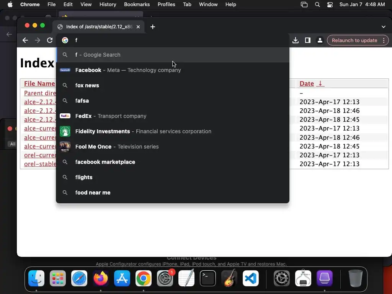
Task: Open Spotlight search in menu bar
Action: pos(317,5)
